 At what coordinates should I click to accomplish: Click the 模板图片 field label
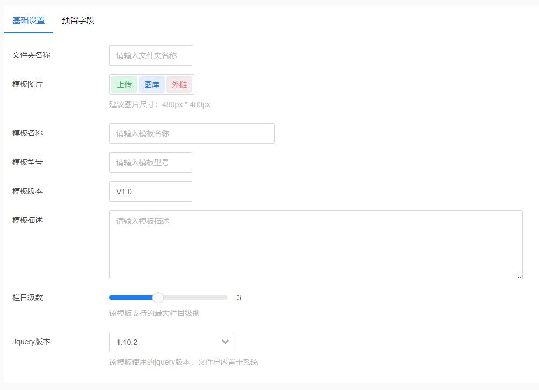click(27, 84)
